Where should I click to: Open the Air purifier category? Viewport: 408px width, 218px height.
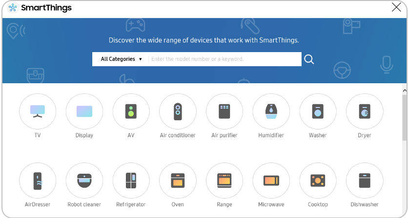click(224, 112)
